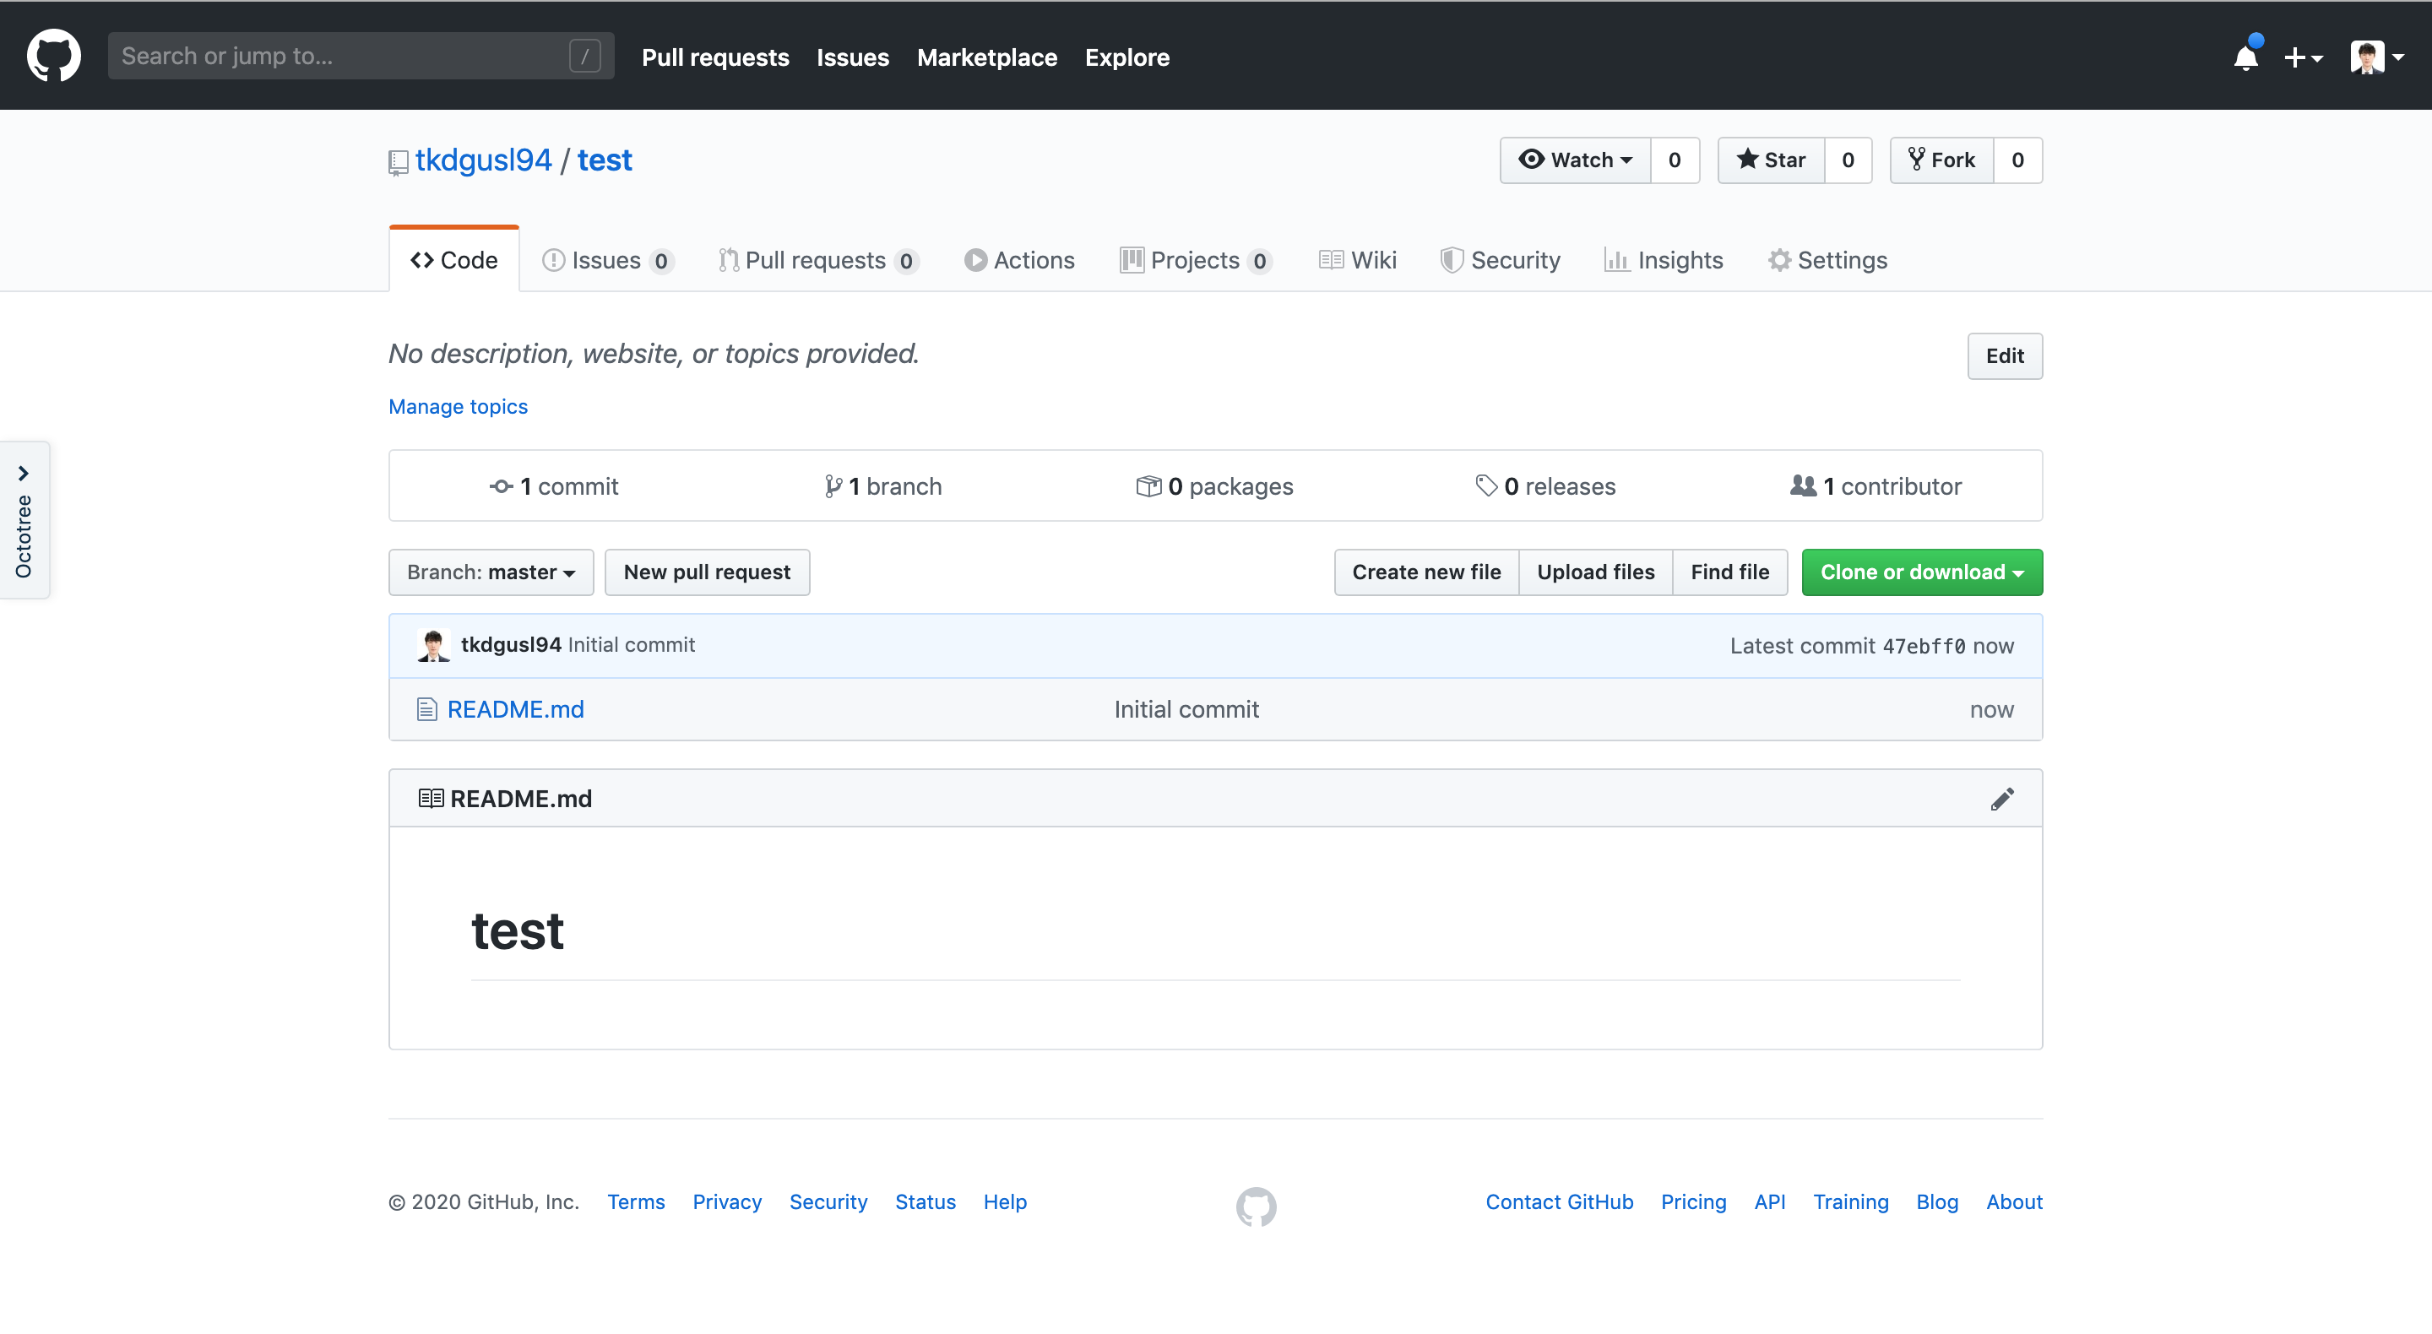
Task: Open the plus create-new dropdown
Action: pos(2303,57)
